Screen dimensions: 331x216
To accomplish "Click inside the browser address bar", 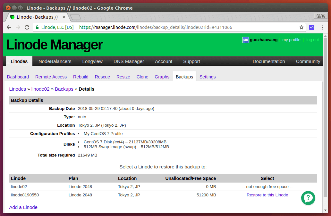I will (160, 27).
